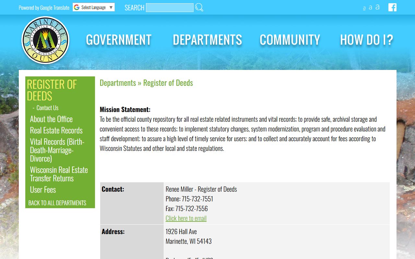Viewport: 415px width, 259px height.
Task: Open Wisconsin Real Estate Transfer Returns
Action: (x=59, y=174)
